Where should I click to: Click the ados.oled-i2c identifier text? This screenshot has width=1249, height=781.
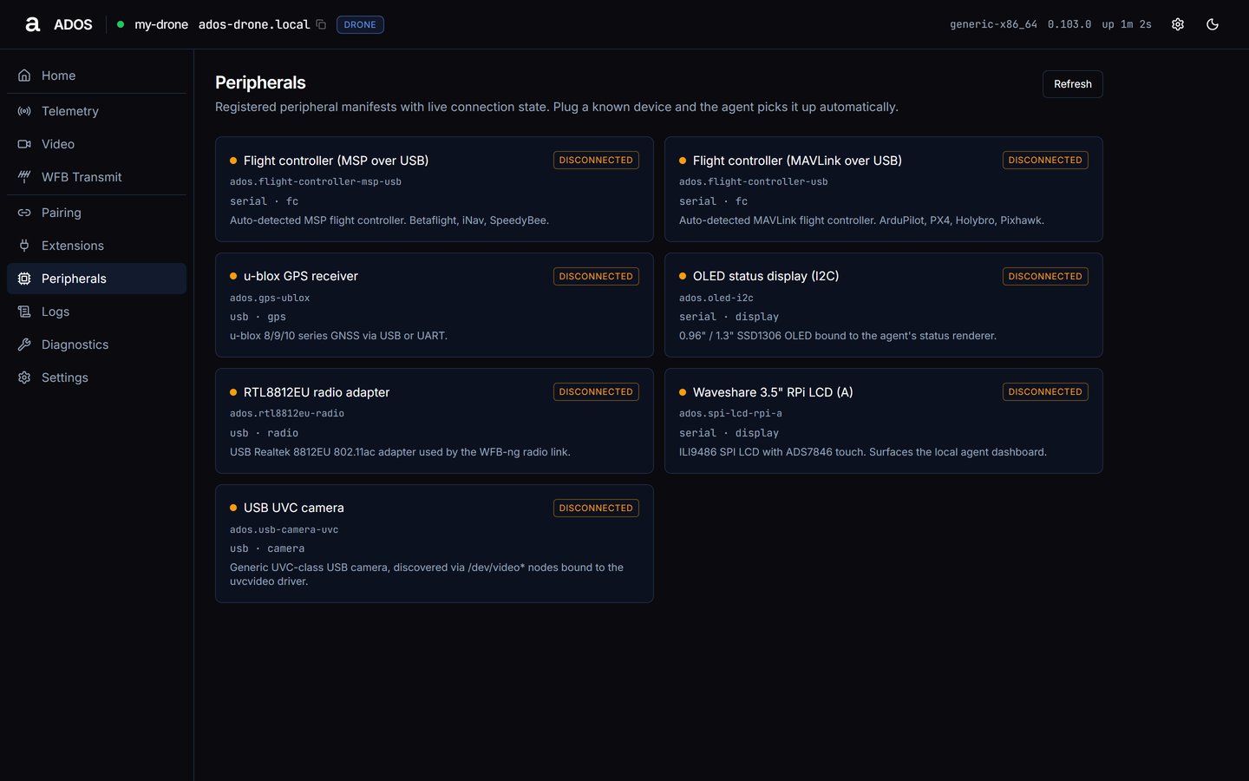click(716, 299)
